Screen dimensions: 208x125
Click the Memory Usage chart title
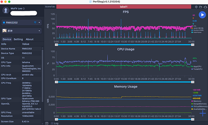click(126, 86)
